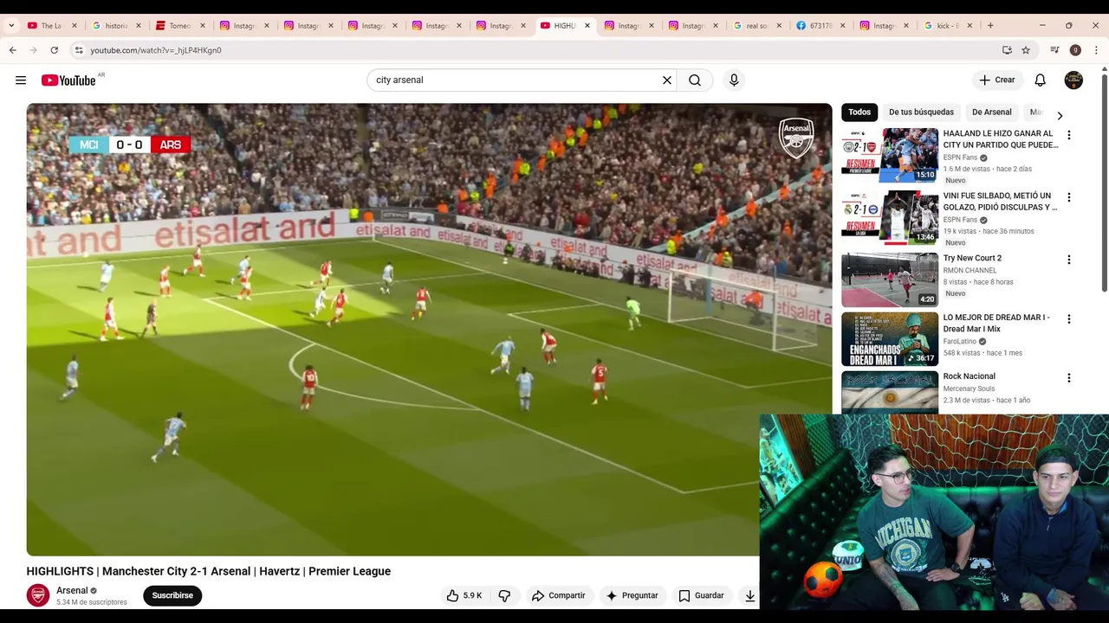Open YouTube notifications bell
The height and width of the screenshot is (623, 1109).
click(1041, 80)
